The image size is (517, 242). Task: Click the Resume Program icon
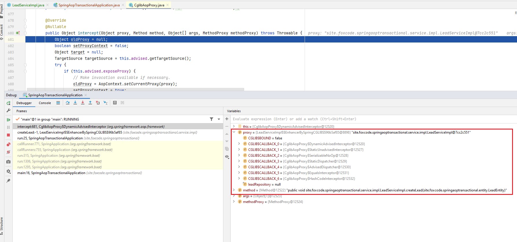point(8,120)
